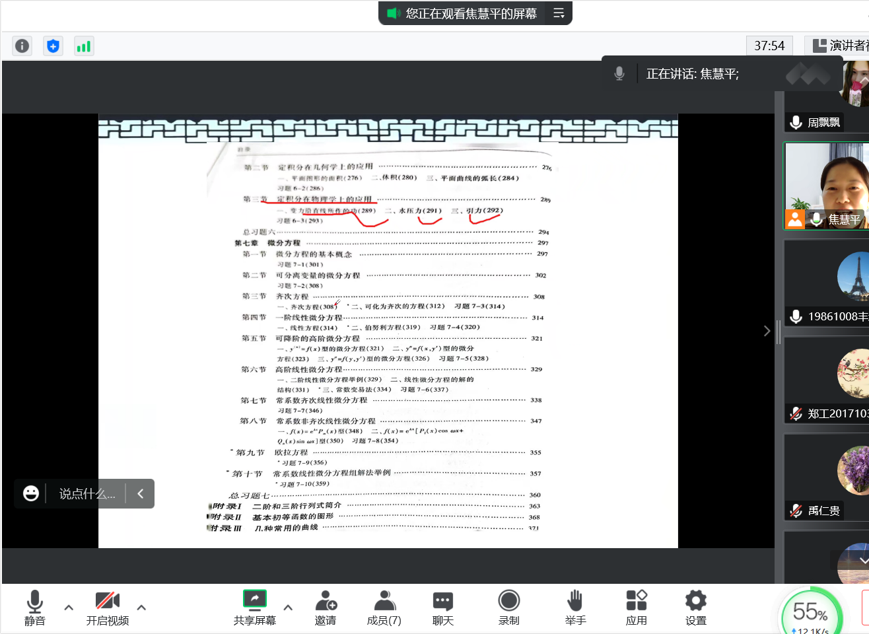869x634 pixels.
Task: Click 正在讲话: 焦慧平 speaker text
Action: click(693, 74)
